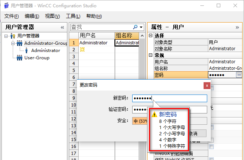The height and width of the screenshot is (160, 244).
Task: Click the Administrator user icon in tree
Action: [x=27, y=51]
